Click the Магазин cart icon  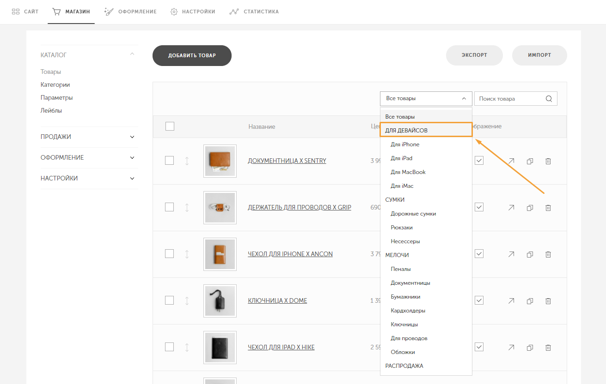point(57,12)
